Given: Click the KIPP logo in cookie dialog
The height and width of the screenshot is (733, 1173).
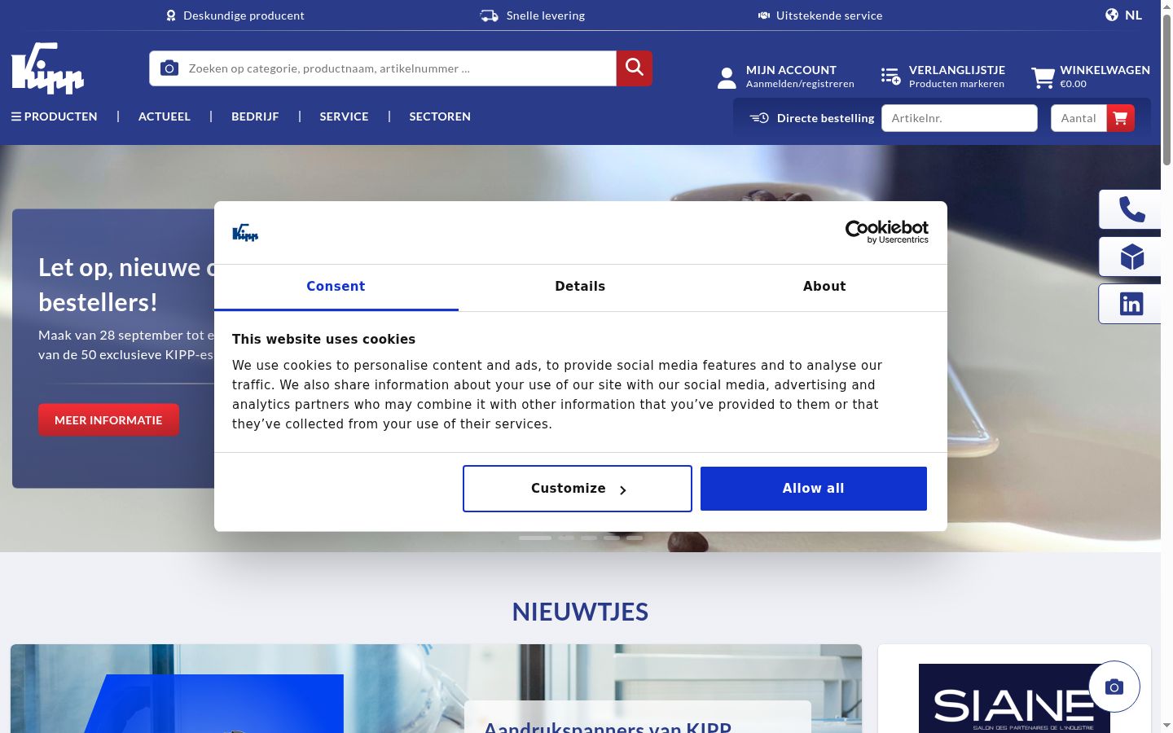Looking at the screenshot, I should pyautogui.click(x=245, y=233).
